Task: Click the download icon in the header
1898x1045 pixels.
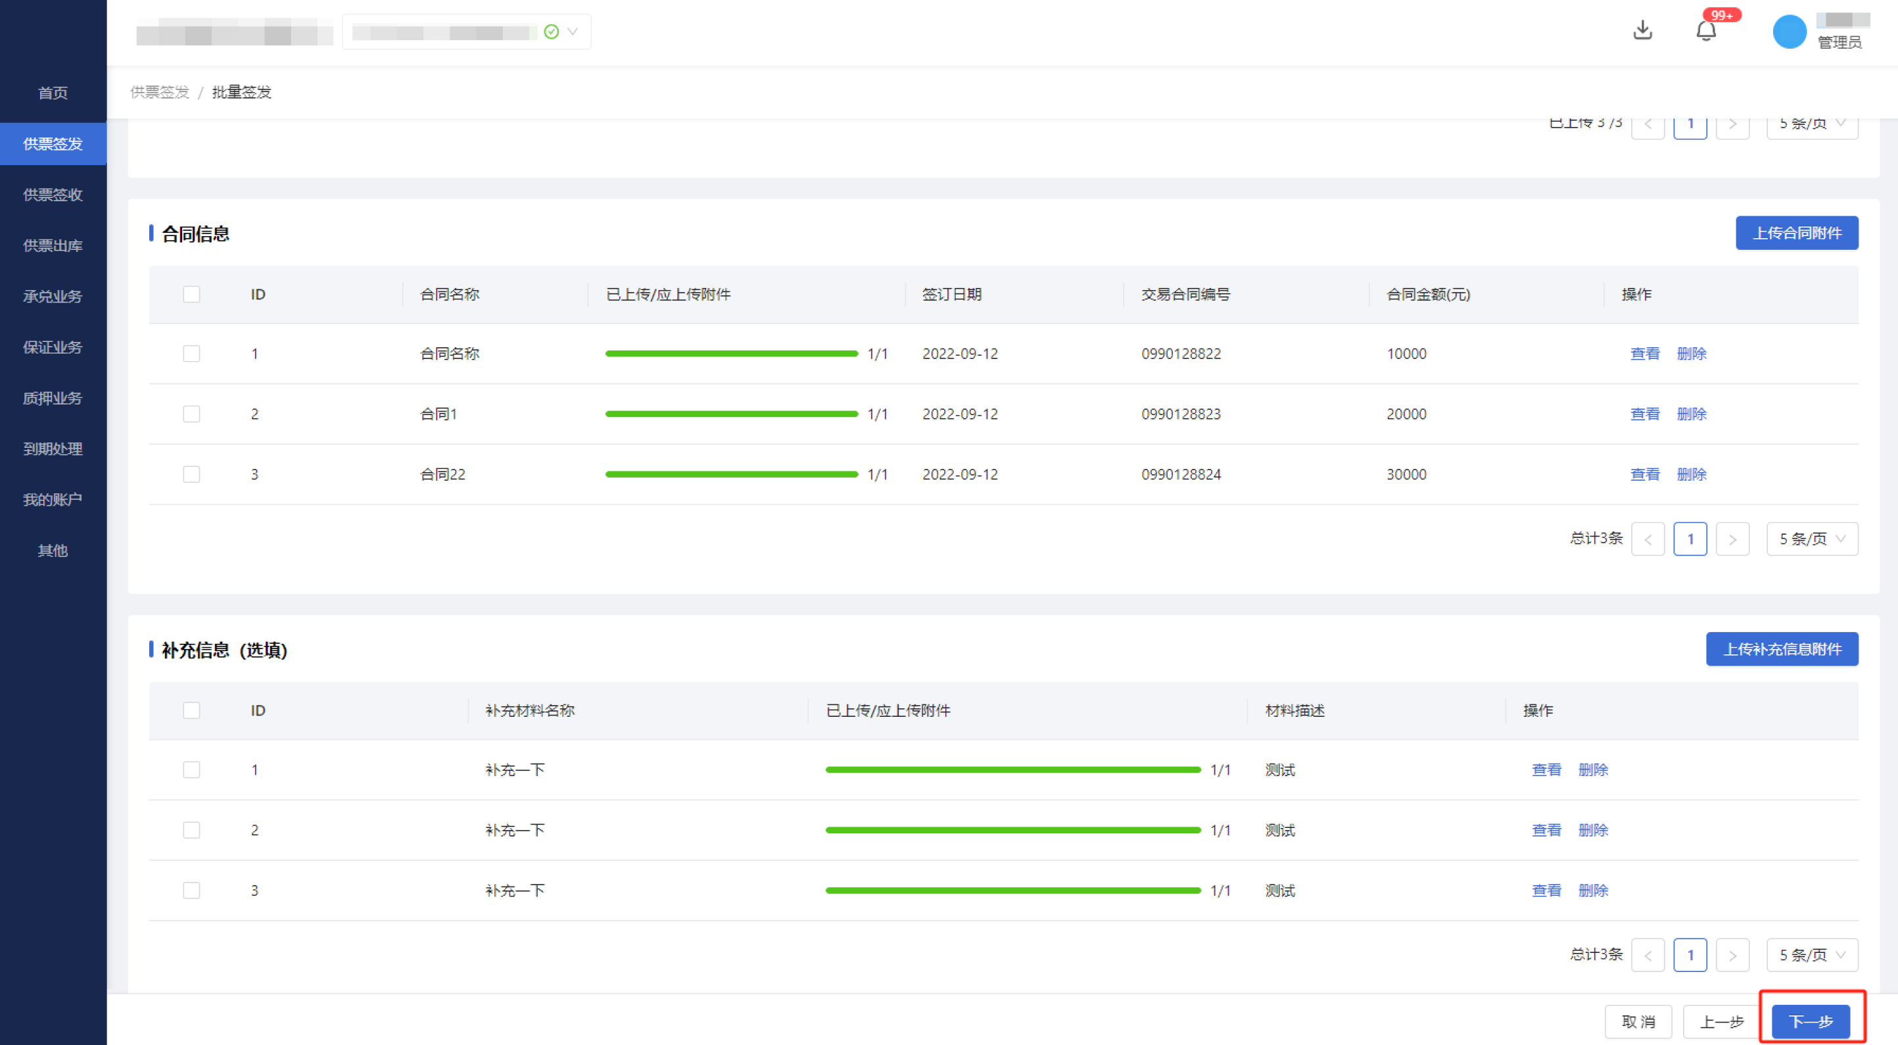Action: (1642, 31)
